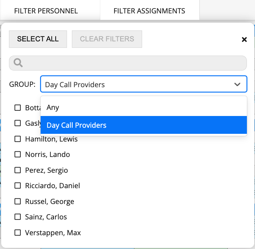Open the Group combo box showing Day Call Providers
Screen dimensions: 255x249
pyautogui.click(x=144, y=84)
